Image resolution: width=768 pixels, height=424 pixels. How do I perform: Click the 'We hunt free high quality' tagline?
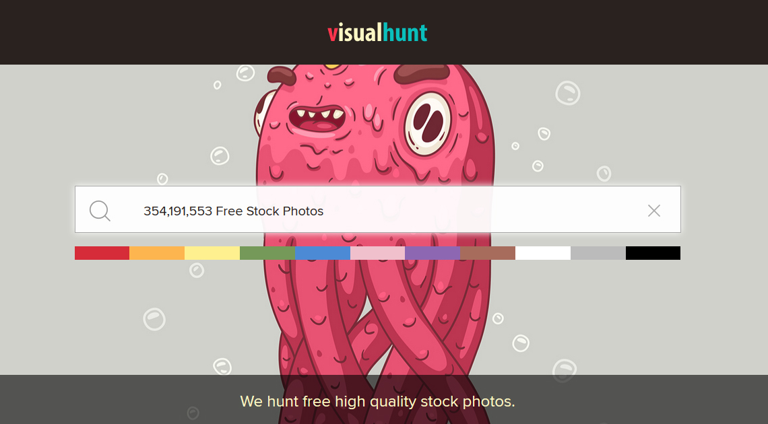point(378,402)
